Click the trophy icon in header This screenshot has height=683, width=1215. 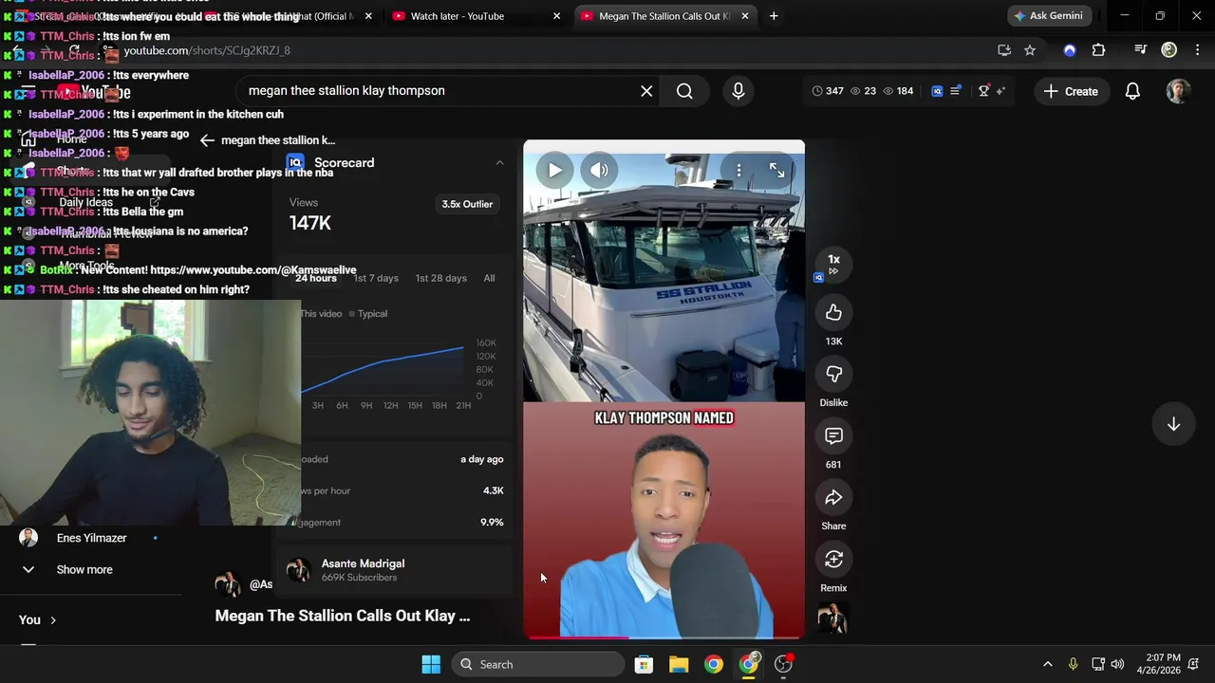[983, 91]
